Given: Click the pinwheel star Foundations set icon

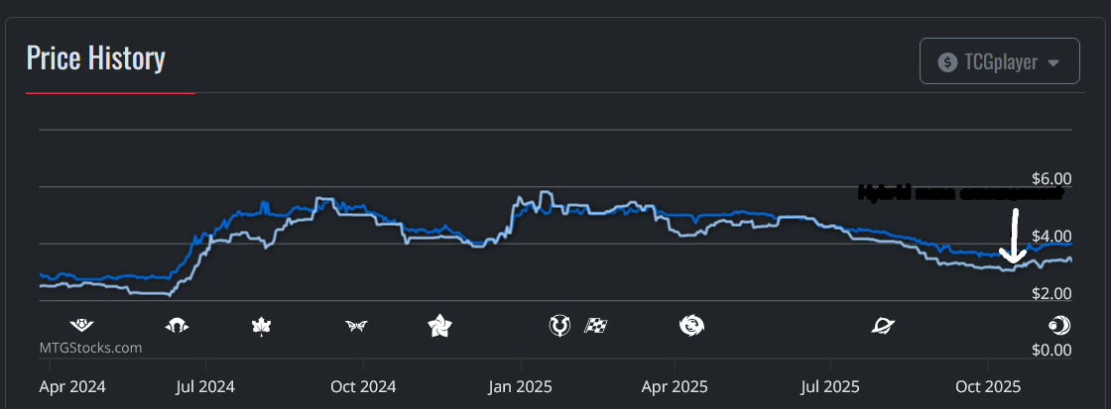Looking at the screenshot, I should point(439,326).
